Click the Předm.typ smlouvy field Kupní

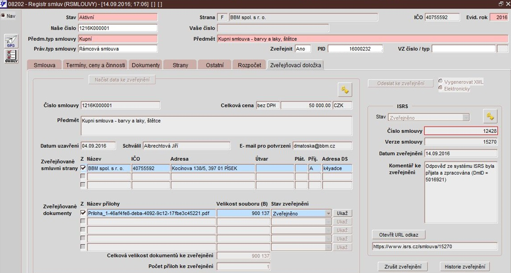118,39
